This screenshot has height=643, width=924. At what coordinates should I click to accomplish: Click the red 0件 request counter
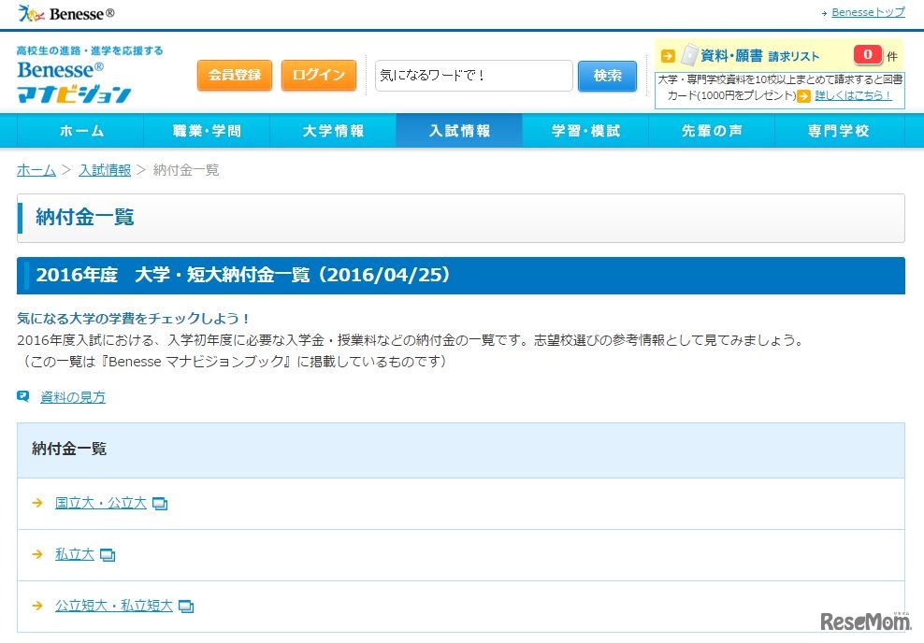[x=869, y=54]
